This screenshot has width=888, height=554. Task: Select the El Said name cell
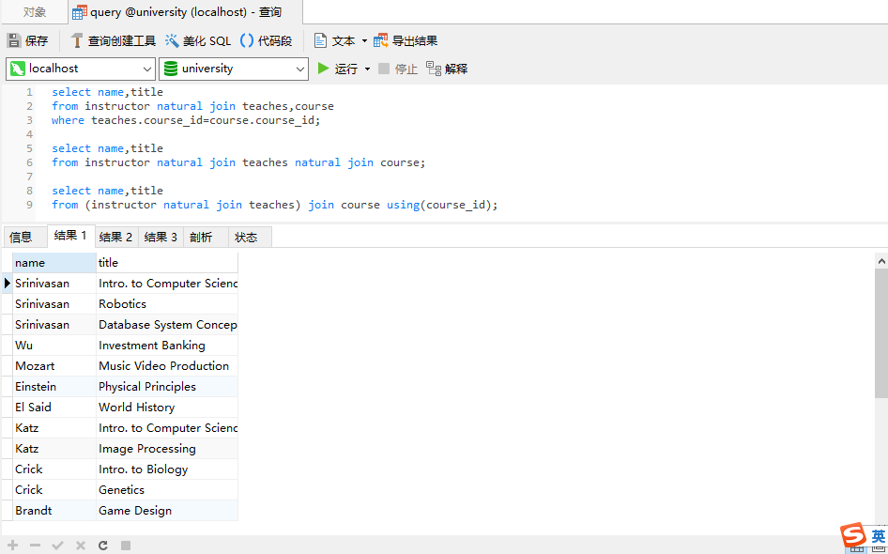(x=54, y=408)
